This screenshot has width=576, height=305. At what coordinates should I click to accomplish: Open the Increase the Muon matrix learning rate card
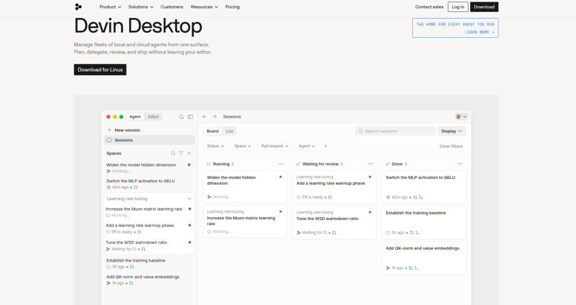(x=245, y=222)
